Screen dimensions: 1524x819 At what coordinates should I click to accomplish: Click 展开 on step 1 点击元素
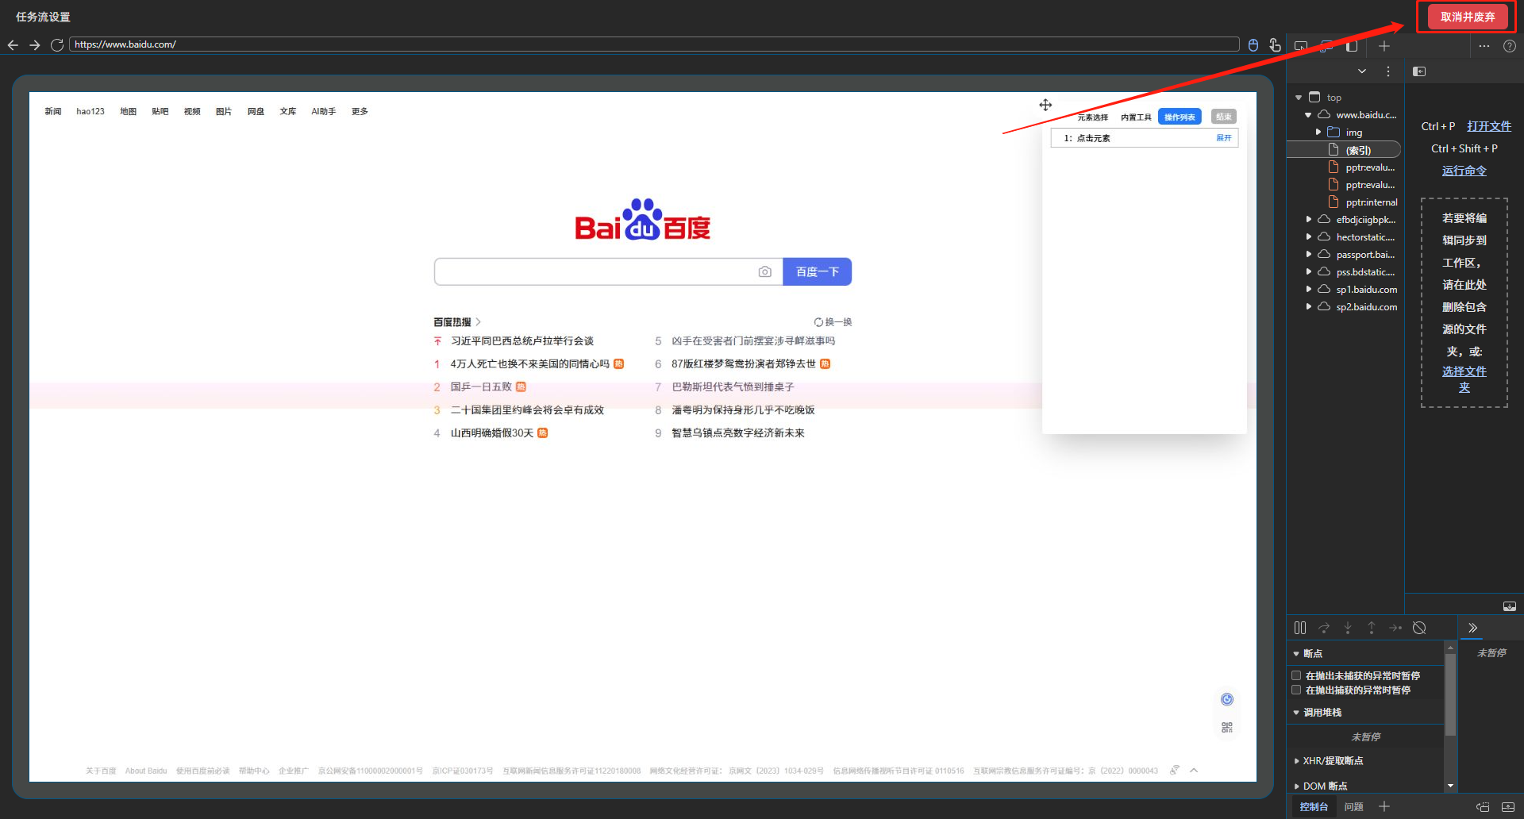[1223, 138]
